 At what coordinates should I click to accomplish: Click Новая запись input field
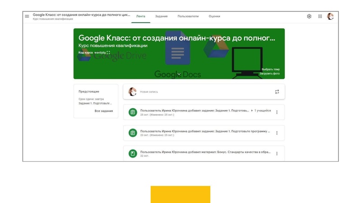204,92
